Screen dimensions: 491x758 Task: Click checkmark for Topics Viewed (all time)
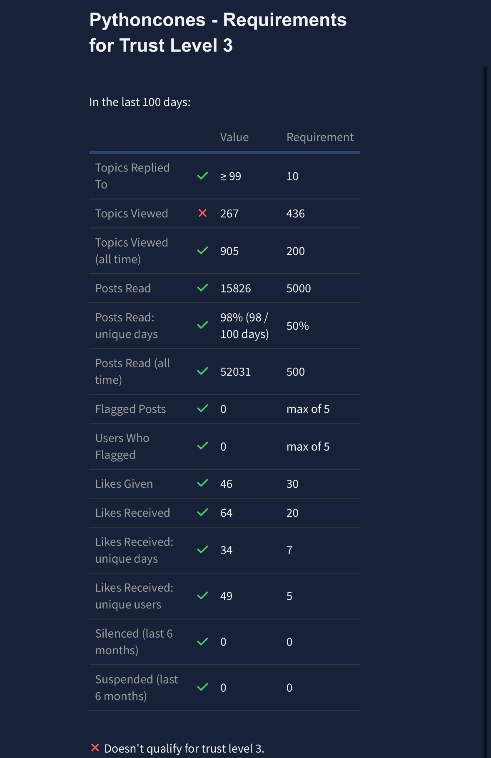point(203,250)
